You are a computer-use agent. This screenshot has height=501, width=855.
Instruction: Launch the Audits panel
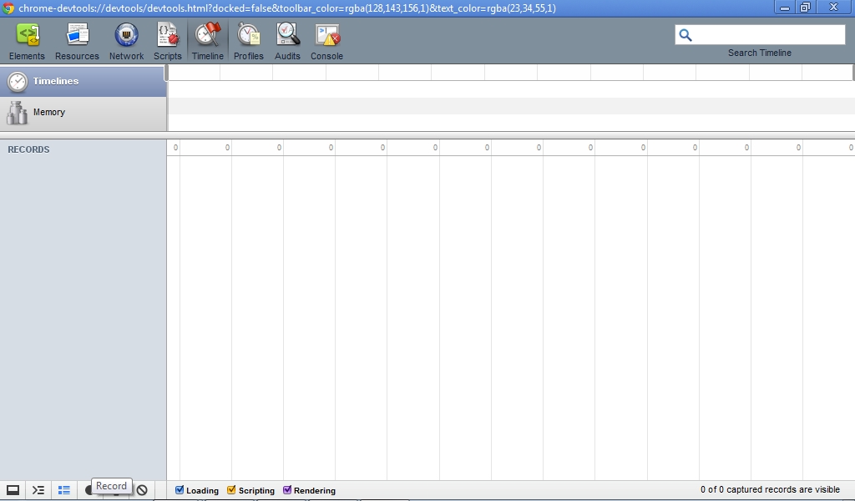tap(287, 42)
